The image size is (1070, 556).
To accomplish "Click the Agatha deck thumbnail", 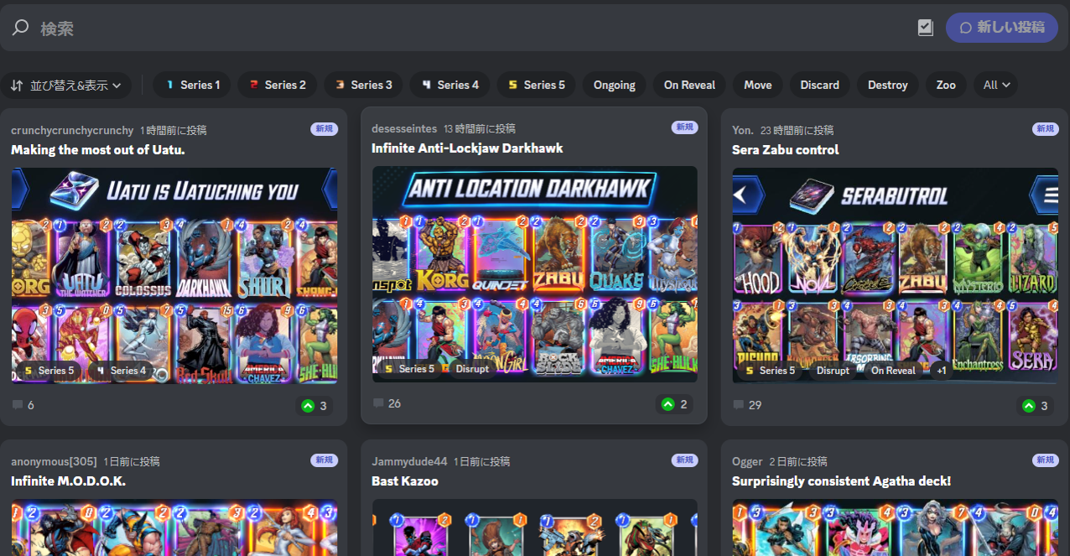I will [896, 528].
